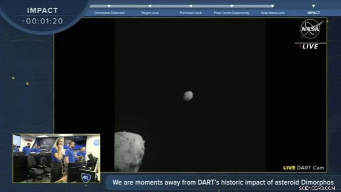Click the SCIENCEAQ.COM watermark link
Screen dimensions: 341x192
click(317, 188)
